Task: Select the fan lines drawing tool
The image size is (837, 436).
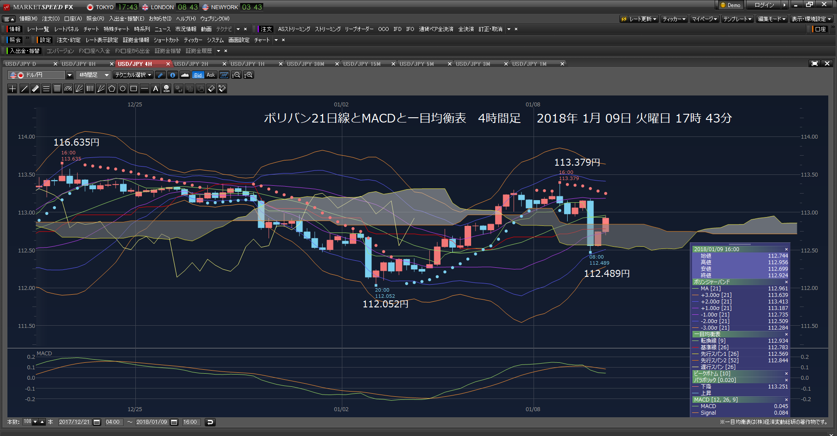Action: click(79, 89)
